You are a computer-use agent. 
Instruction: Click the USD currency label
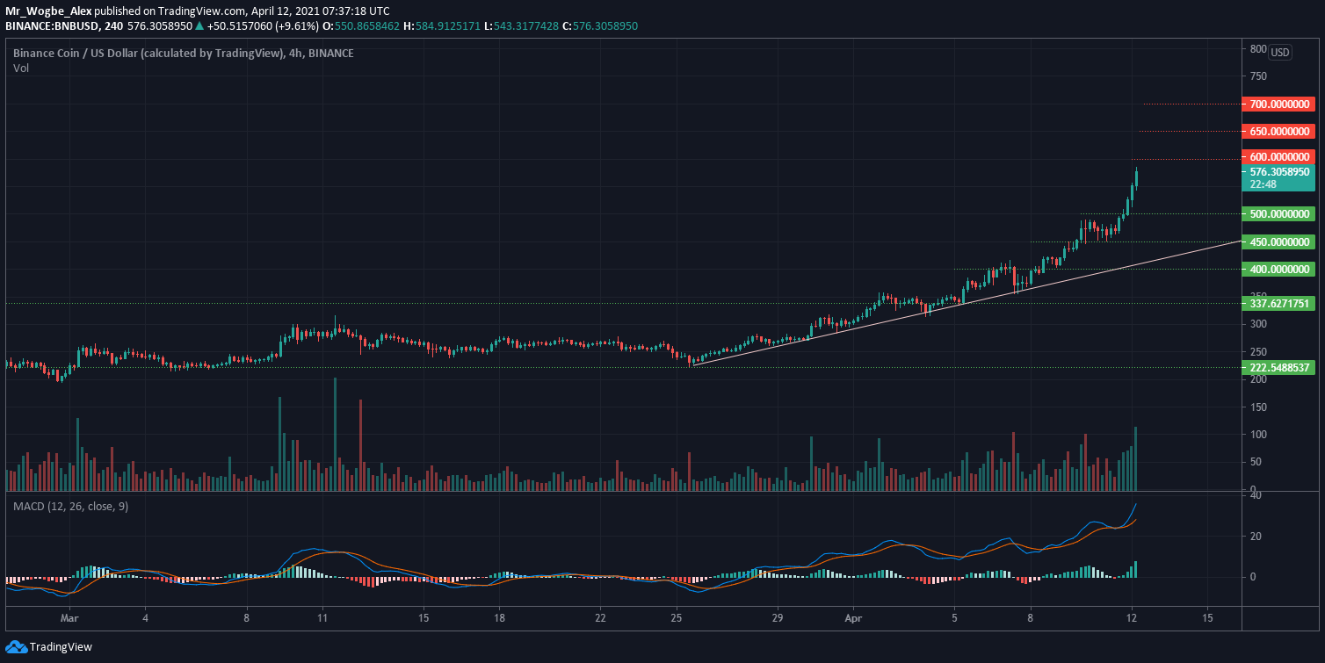click(1280, 53)
